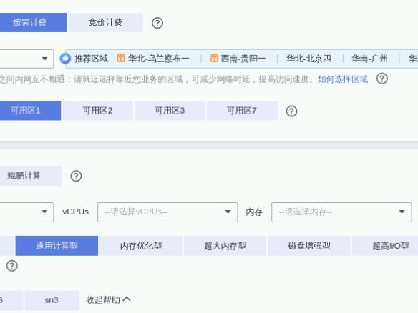Choose recommended region 西南-贵阳一
The width and height of the screenshot is (418, 313).
click(243, 59)
